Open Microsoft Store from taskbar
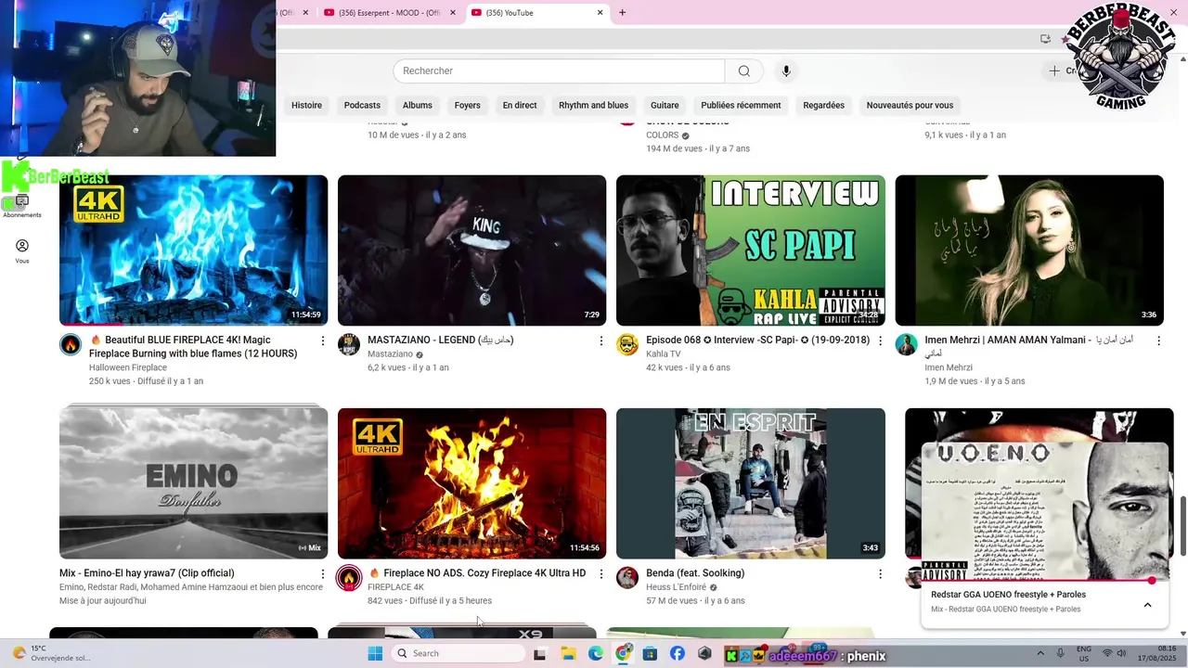This screenshot has width=1188, height=668. pos(651,653)
